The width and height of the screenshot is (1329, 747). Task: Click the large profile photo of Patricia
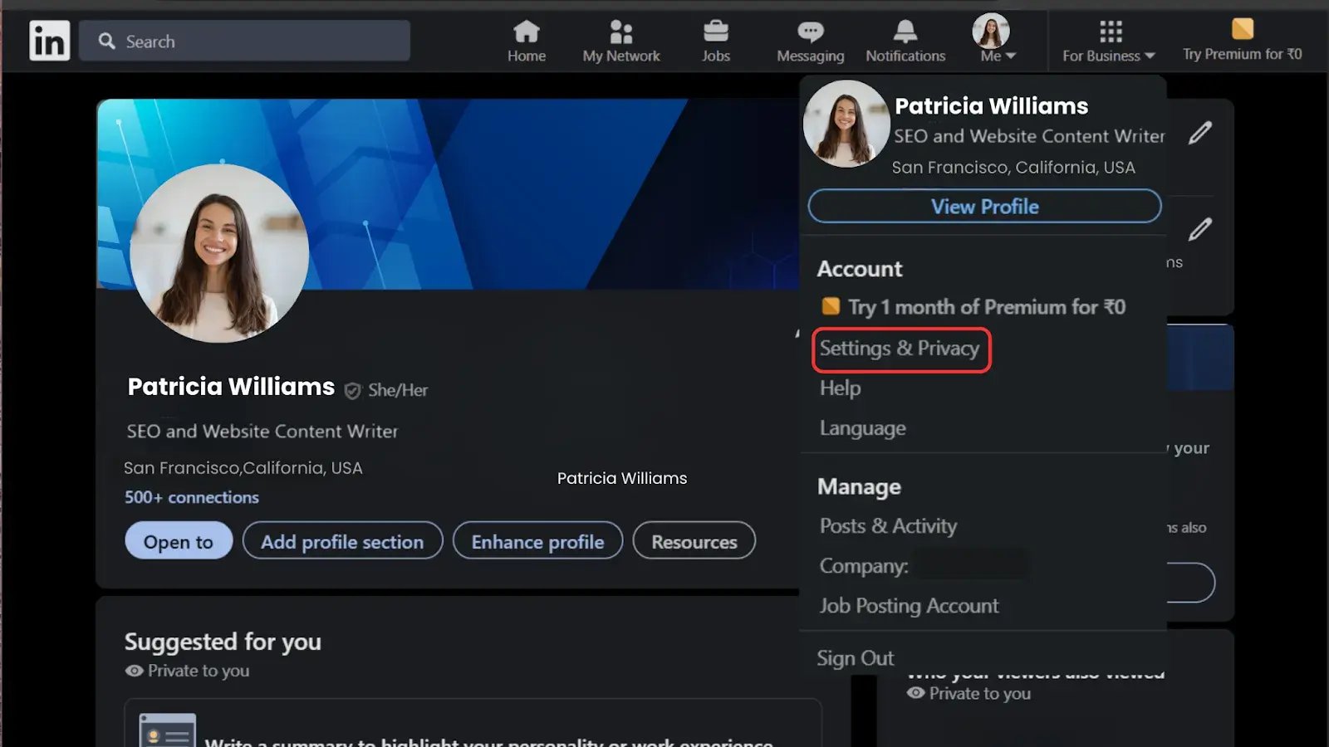pos(219,253)
